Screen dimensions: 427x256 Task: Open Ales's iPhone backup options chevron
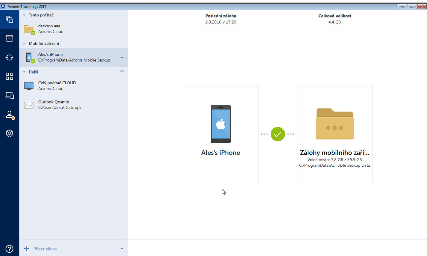click(122, 57)
